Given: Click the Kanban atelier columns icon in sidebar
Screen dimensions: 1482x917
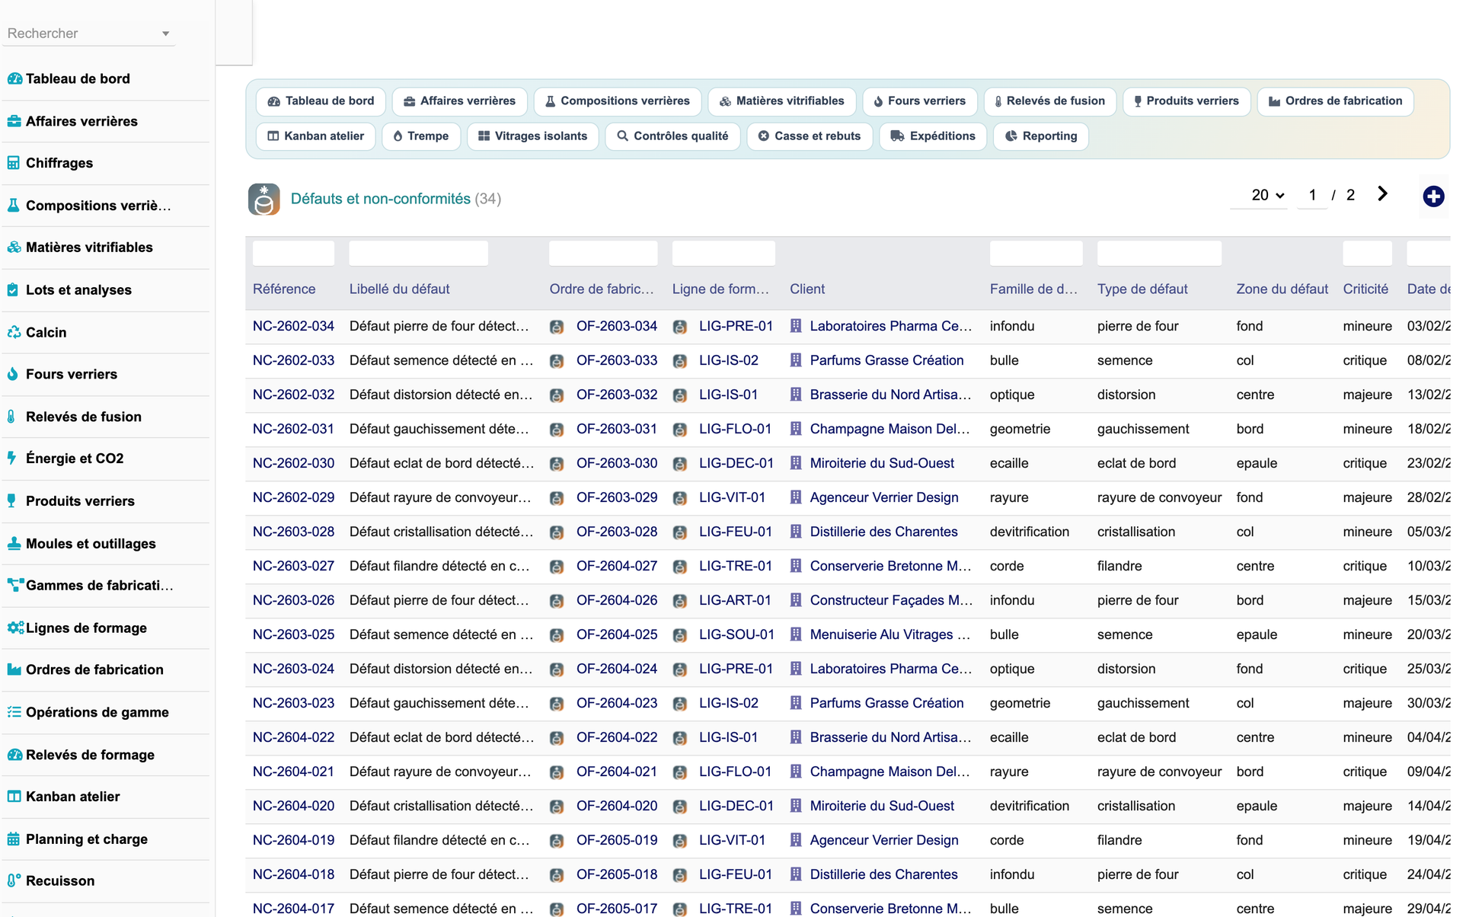Looking at the screenshot, I should (14, 796).
